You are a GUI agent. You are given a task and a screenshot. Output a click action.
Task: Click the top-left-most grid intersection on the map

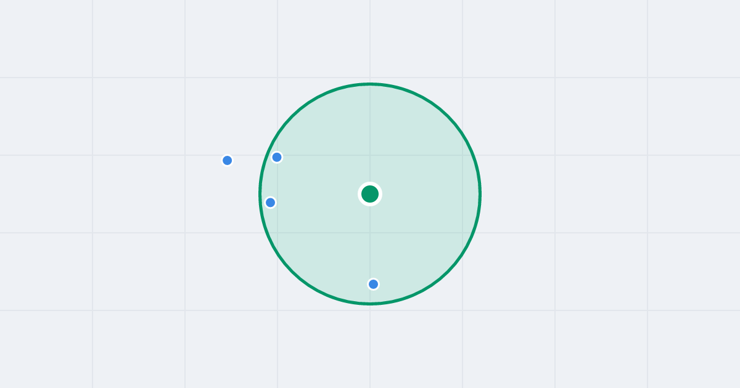tap(92, 78)
